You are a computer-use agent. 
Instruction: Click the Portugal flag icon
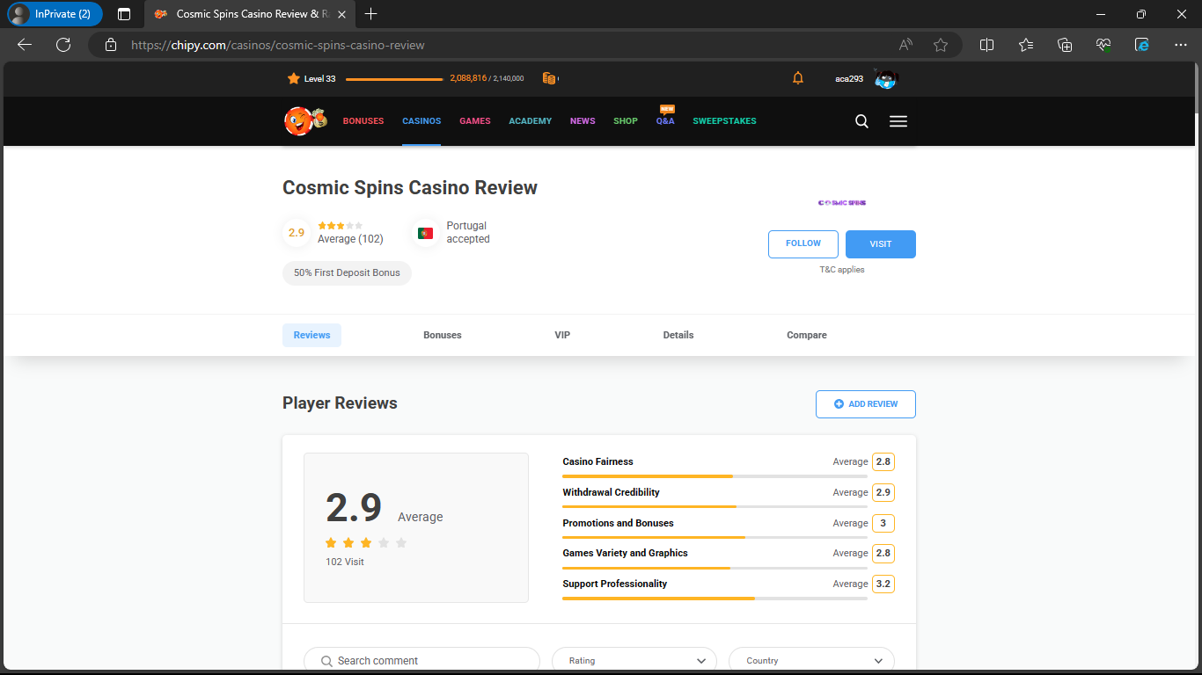point(425,233)
